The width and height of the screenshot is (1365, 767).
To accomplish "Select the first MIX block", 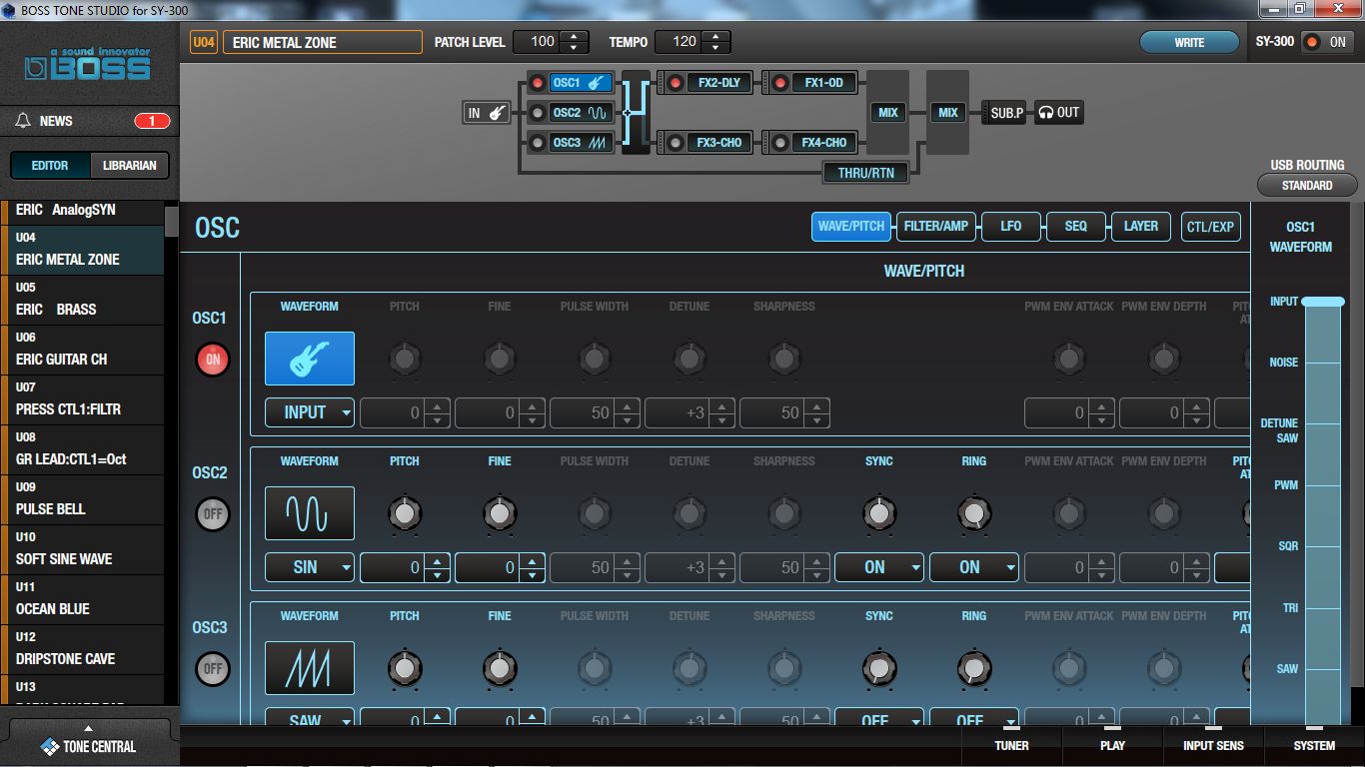I will [x=888, y=113].
